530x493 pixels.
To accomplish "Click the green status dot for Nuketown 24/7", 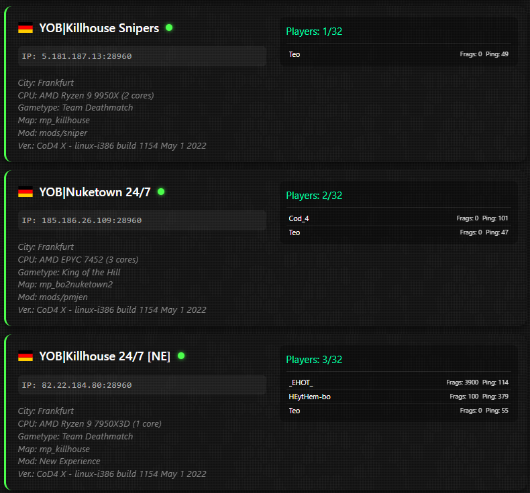I will point(161,192).
